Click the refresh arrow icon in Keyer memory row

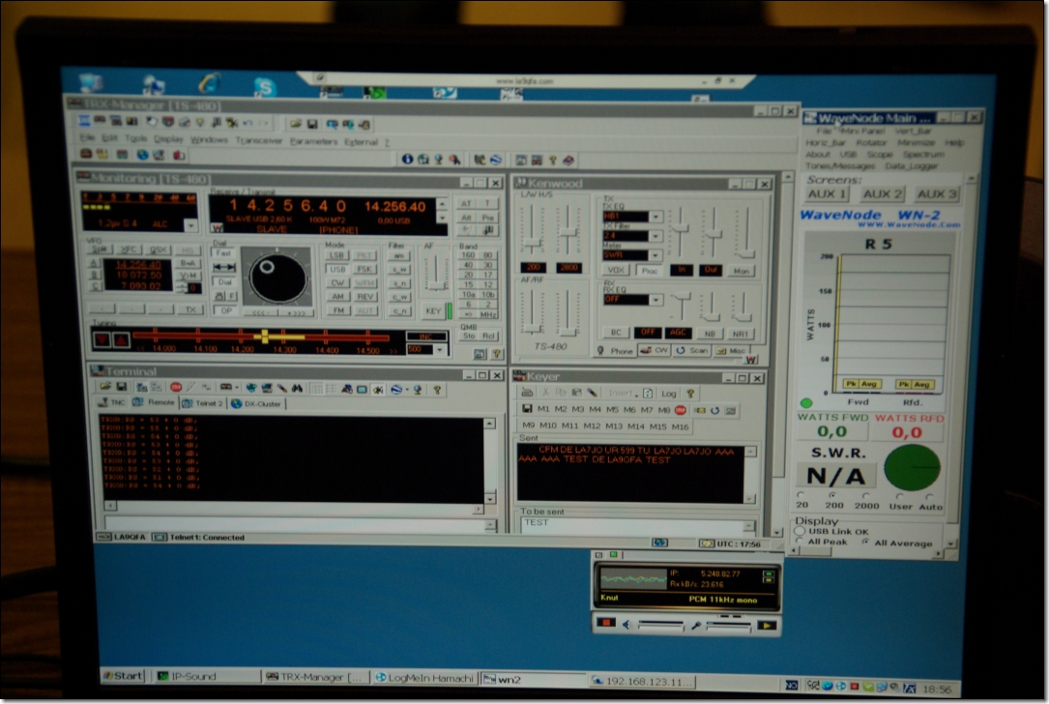pyautogui.click(x=714, y=410)
